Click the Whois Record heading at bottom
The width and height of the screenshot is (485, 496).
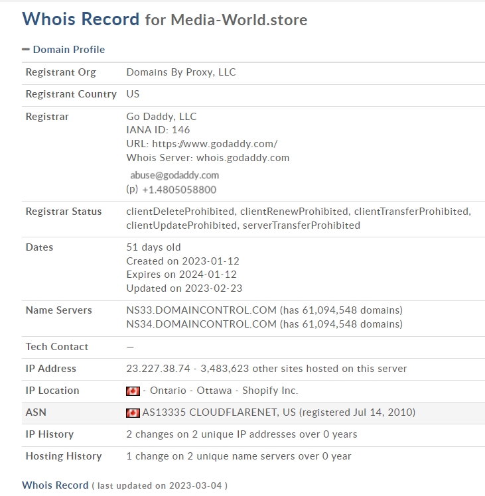coord(55,485)
